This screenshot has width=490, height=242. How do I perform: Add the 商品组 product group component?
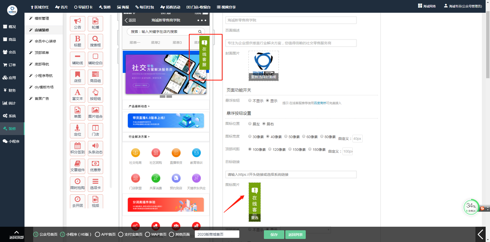coord(95,77)
